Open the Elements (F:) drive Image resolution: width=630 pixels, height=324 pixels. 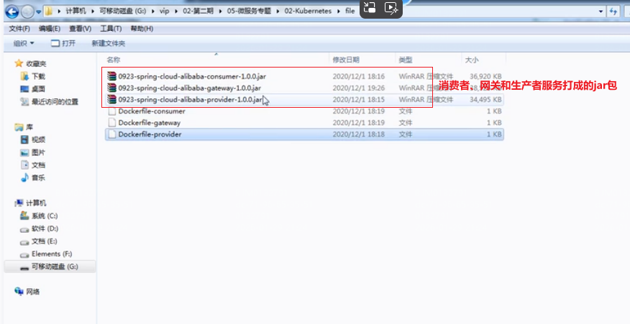tap(52, 254)
